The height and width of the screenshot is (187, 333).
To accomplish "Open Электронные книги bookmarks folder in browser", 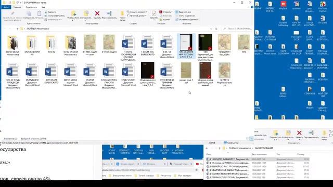I will click(x=120, y=176).
